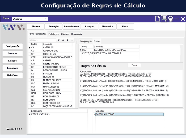Select the FILTROS SOLARES row
Viewport: 186px width, 138px height.
click(50, 80)
